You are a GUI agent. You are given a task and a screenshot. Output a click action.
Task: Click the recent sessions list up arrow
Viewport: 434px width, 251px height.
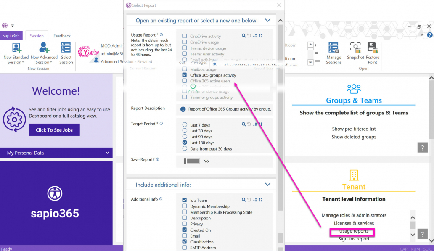pos(310,45)
